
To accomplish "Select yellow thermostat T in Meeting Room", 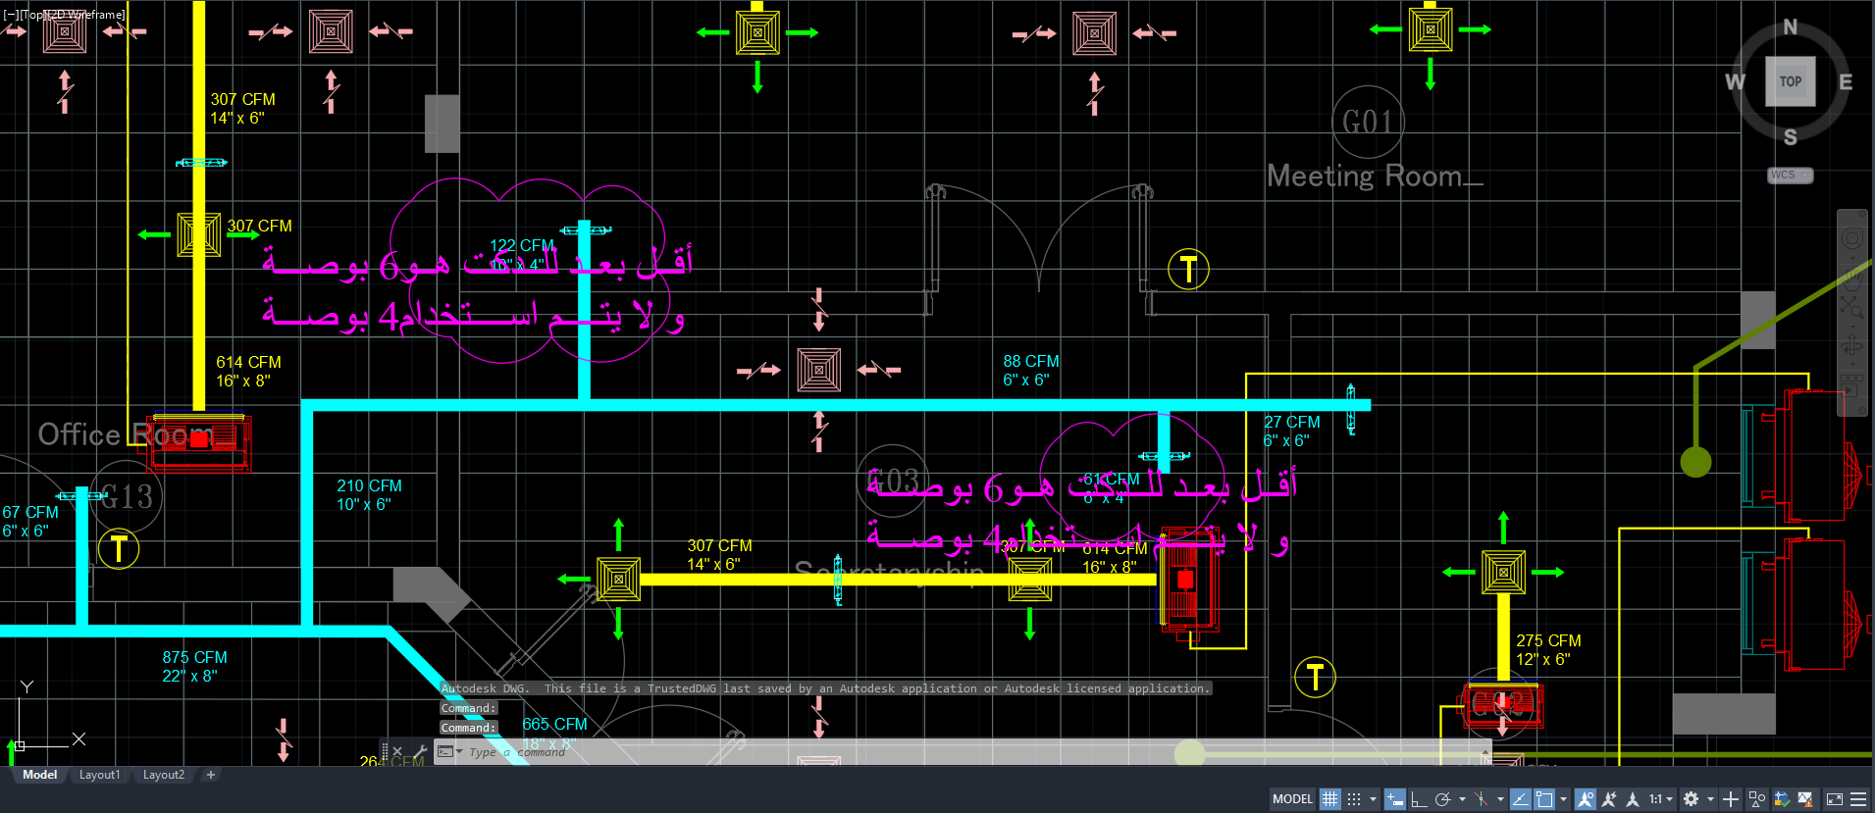I will coord(1188,269).
